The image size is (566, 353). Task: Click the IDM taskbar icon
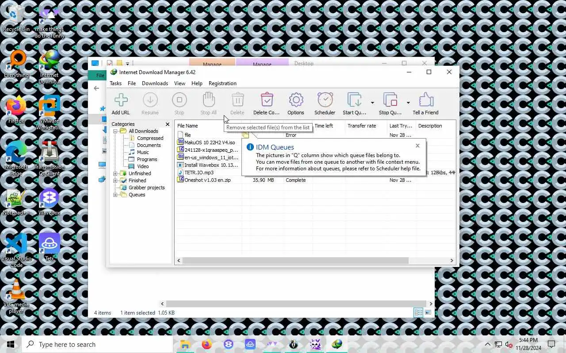click(337, 344)
